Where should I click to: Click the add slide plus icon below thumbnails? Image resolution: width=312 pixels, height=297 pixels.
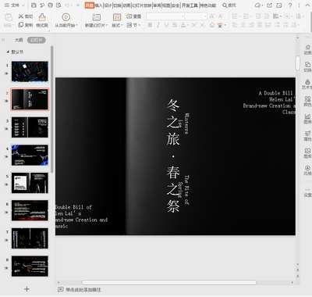tap(27, 289)
